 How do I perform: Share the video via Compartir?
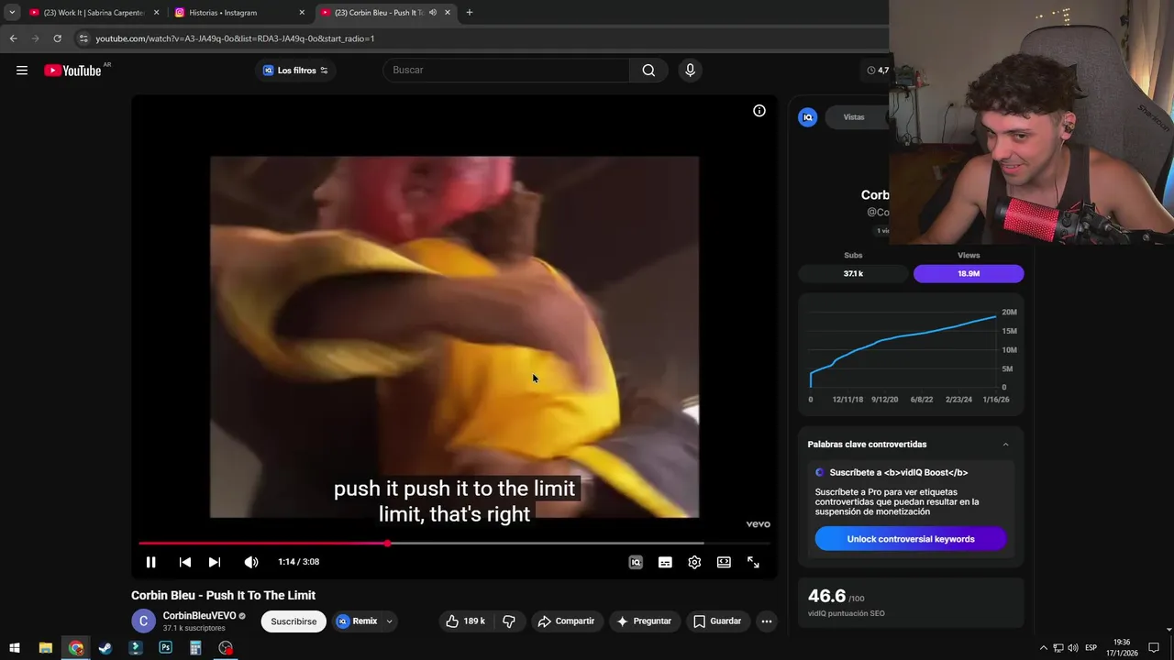point(566,621)
